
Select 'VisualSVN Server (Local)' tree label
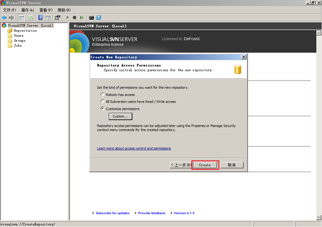tap(30, 25)
